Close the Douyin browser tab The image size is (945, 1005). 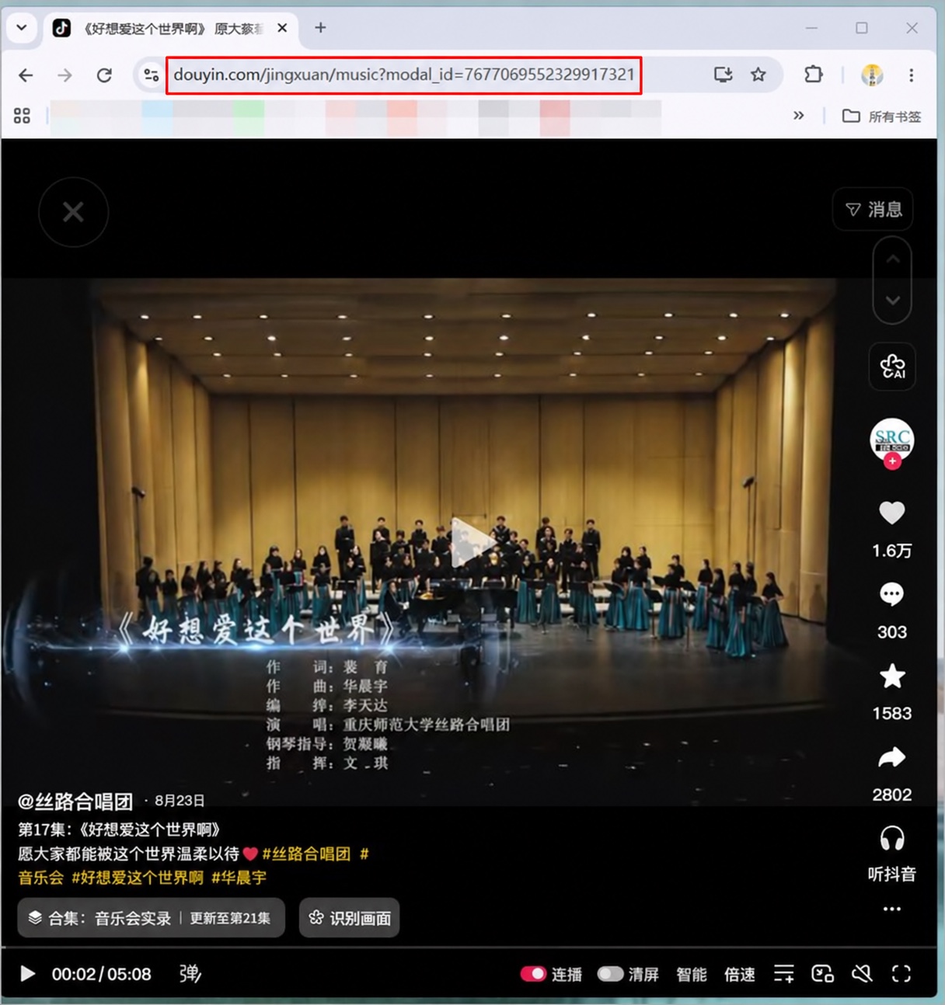282,28
